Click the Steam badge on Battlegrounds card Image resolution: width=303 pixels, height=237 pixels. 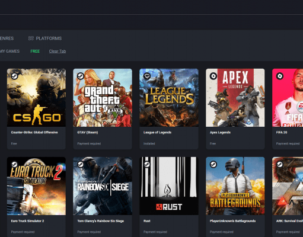coord(213,164)
